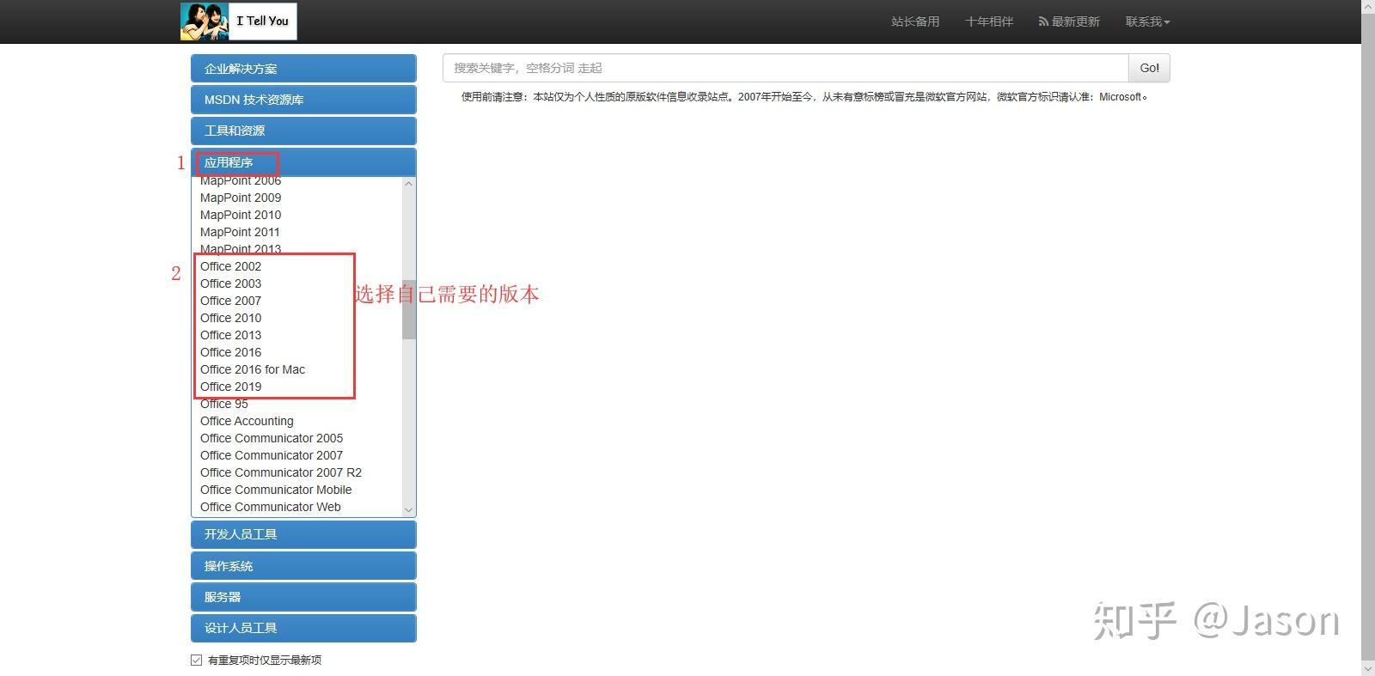This screenshot has height=676, width=1375.
Task: Open the 十年相伴 navbar link
Action: click(989, 21)
